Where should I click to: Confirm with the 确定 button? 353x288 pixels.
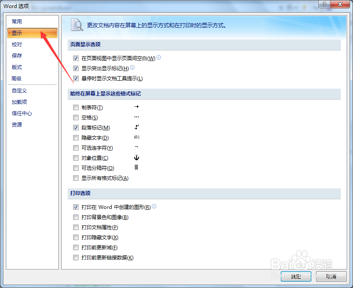[x=296, y=276]
